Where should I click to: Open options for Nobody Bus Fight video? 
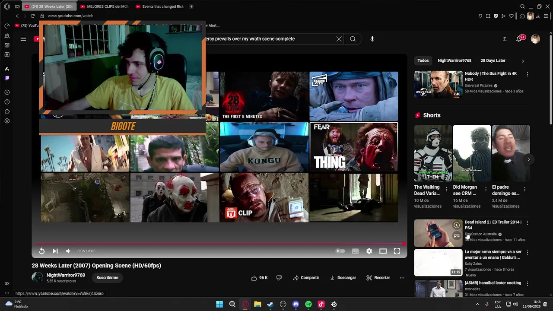pyautogui.click(x=528, y=74)
